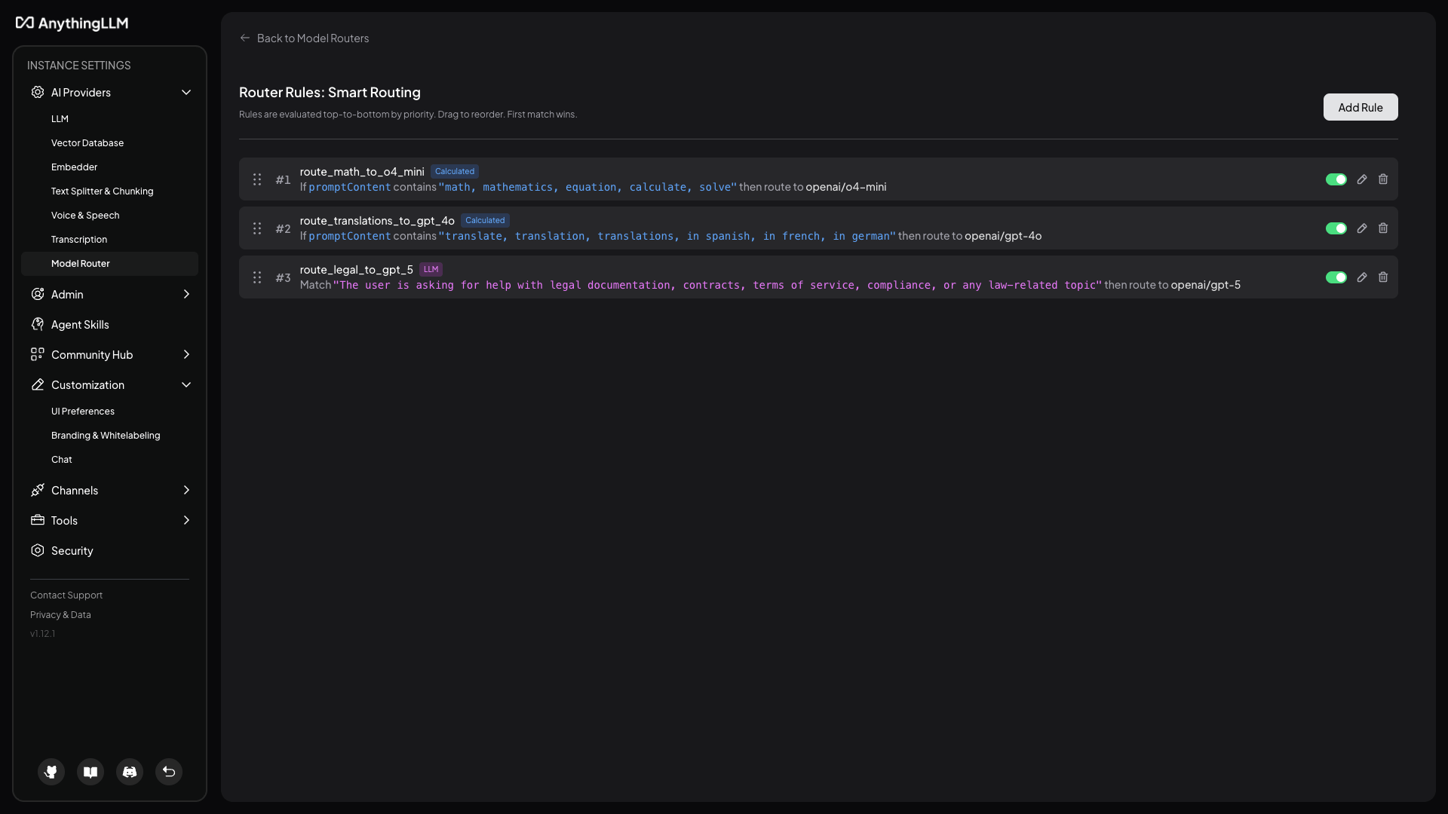The height and width of the screenshot is (814, 1448).
Task: Grab the drag handle of rule #2
Action: (257, 228)
